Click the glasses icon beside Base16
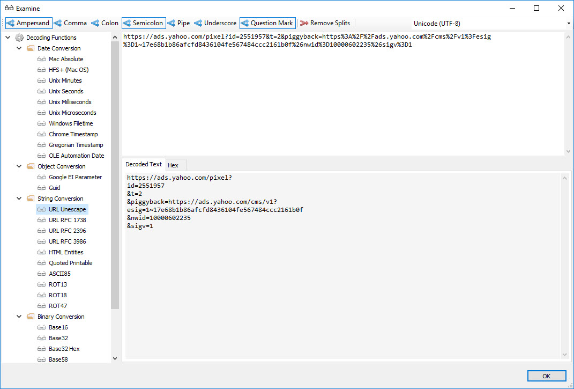This screenshot has height=389, width=574. [x=42, y=327]
